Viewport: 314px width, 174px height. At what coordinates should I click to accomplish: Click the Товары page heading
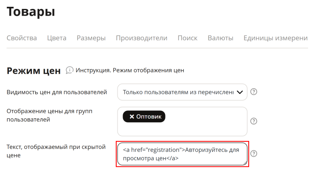pos(31,11)
